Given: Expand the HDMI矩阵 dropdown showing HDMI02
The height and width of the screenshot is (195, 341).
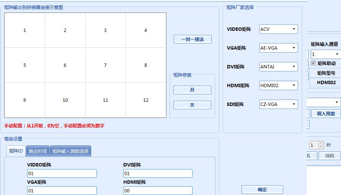Looking at the screenshot, I should tap(279, 86).
